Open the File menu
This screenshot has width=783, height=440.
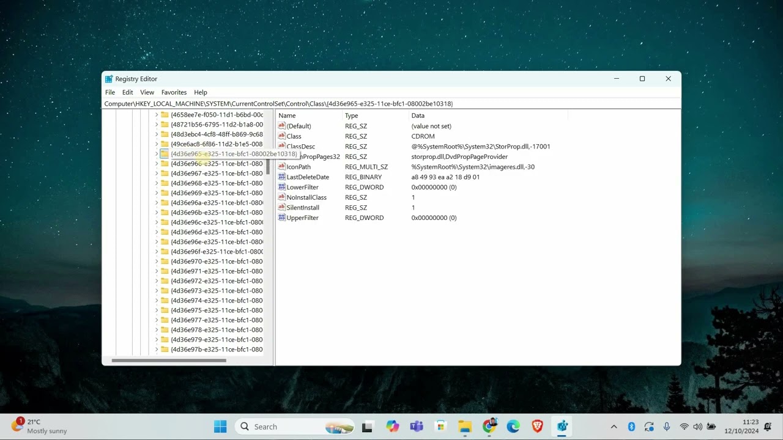pyautogui.click(x=110, y=92)
